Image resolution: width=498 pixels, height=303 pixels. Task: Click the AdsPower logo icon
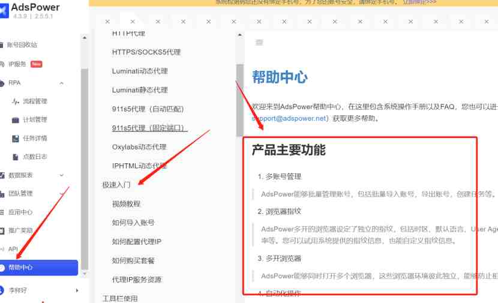4,11
